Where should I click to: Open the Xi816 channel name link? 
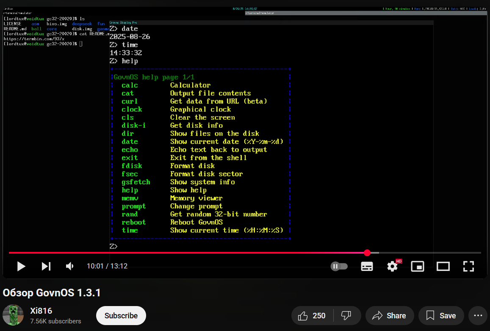(41, 311)
